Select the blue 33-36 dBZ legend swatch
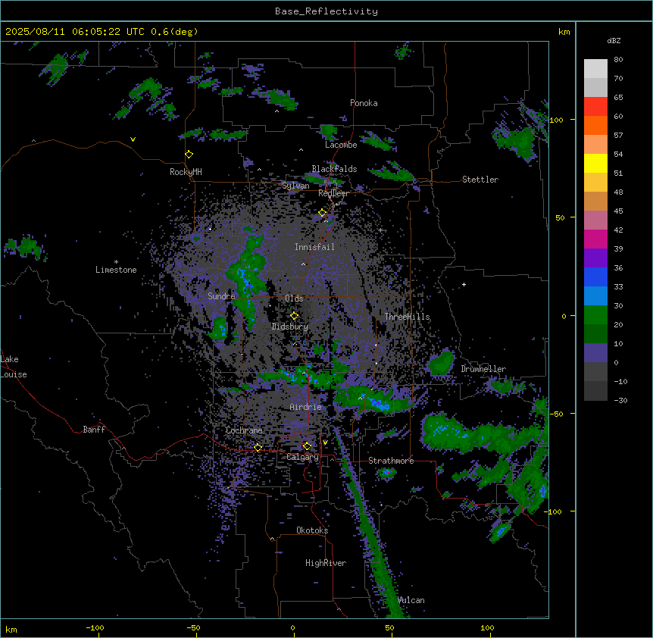The image size is (653, 638). (x=595, y=277)
